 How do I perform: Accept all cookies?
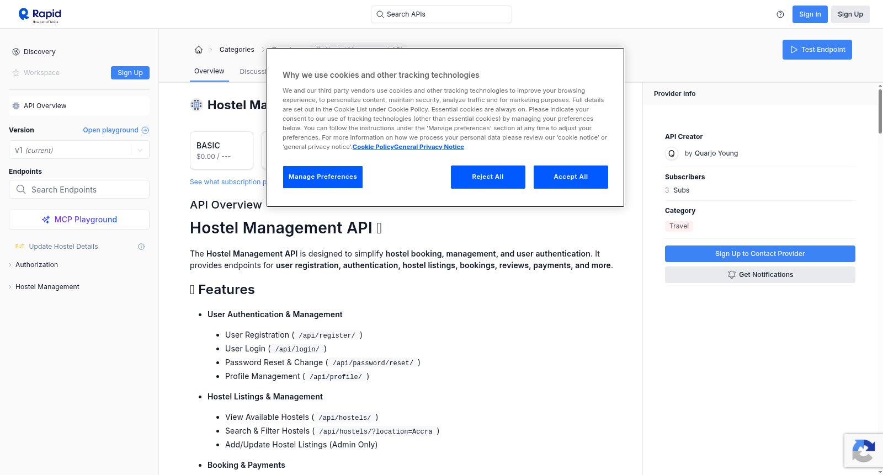[571, 177]
